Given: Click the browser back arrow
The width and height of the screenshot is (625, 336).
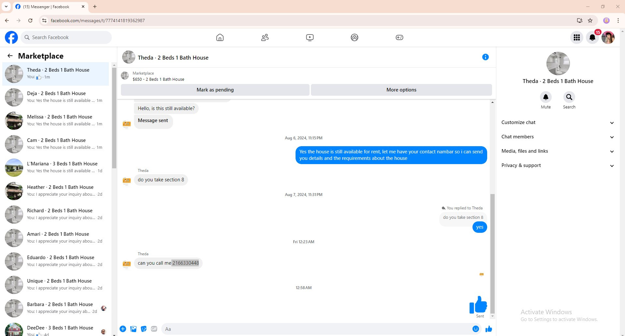Looking at the screenshot, I should pos(7,21).
